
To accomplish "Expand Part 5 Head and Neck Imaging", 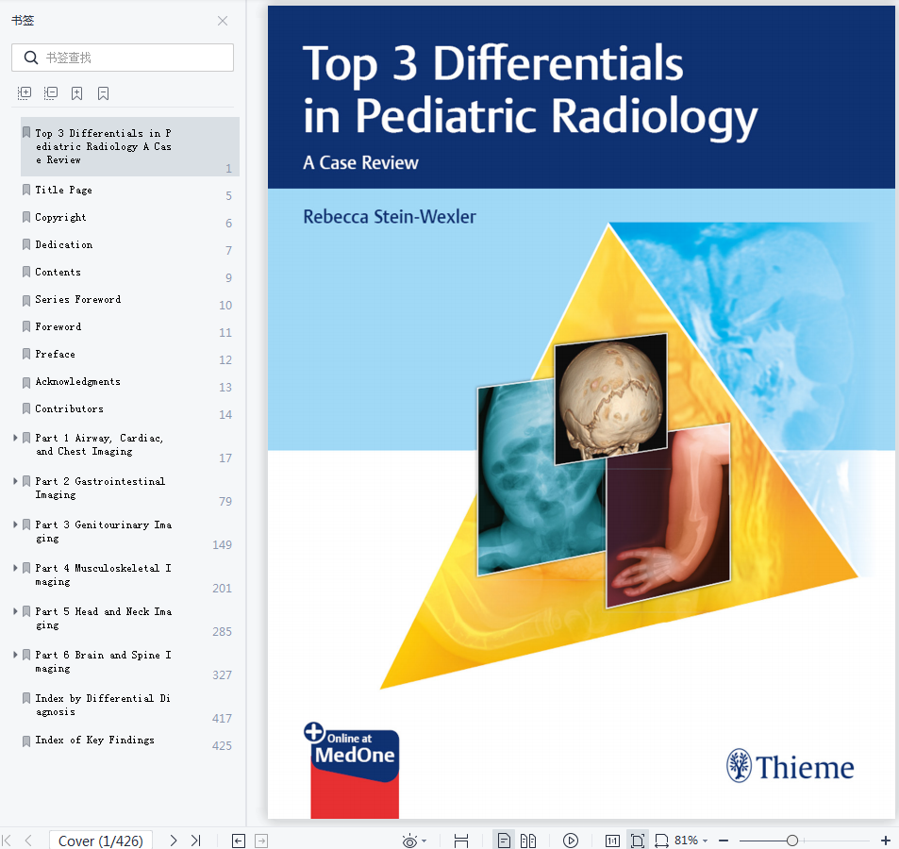I will coord(15,611).
